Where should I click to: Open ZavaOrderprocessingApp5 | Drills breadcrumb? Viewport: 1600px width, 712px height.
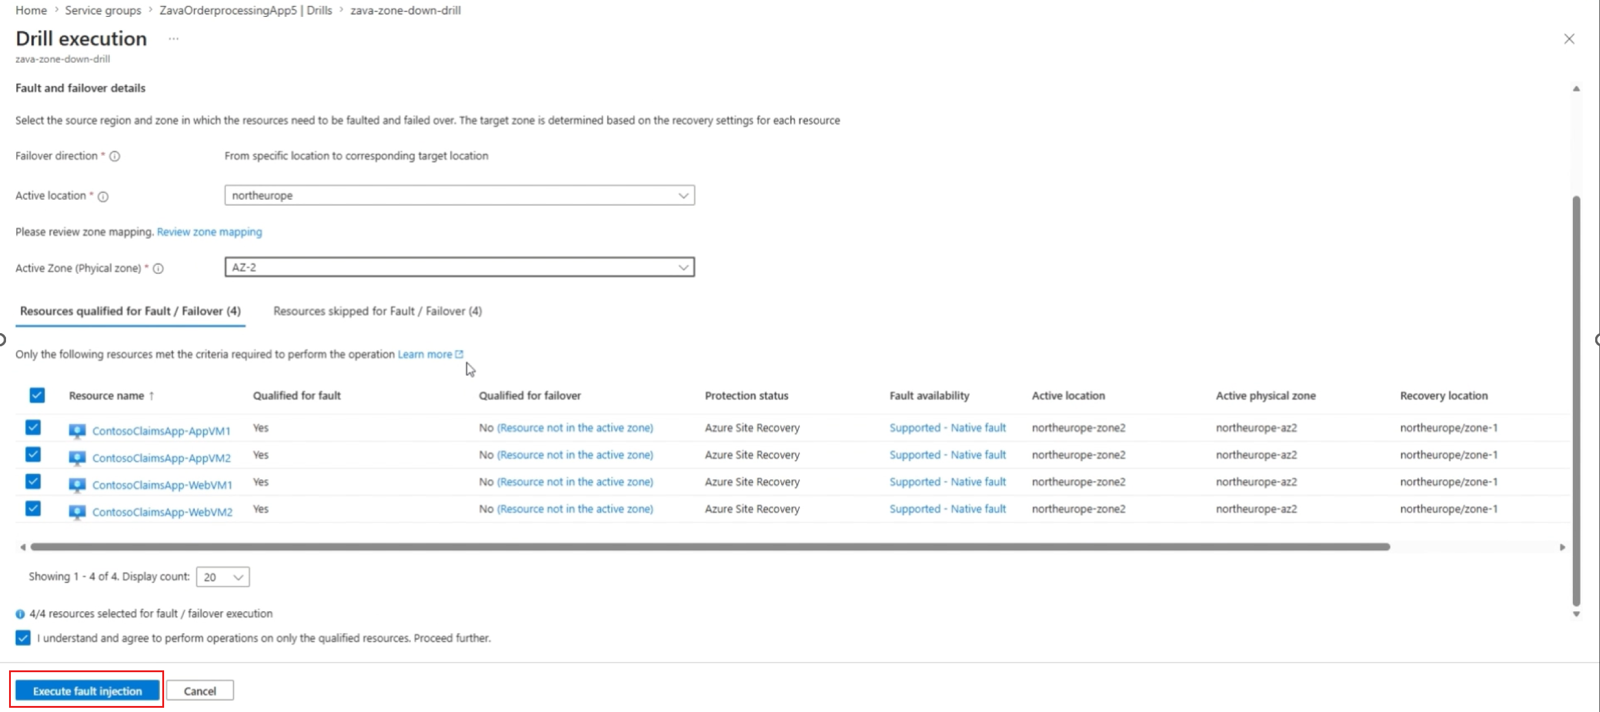pos(246,11)
